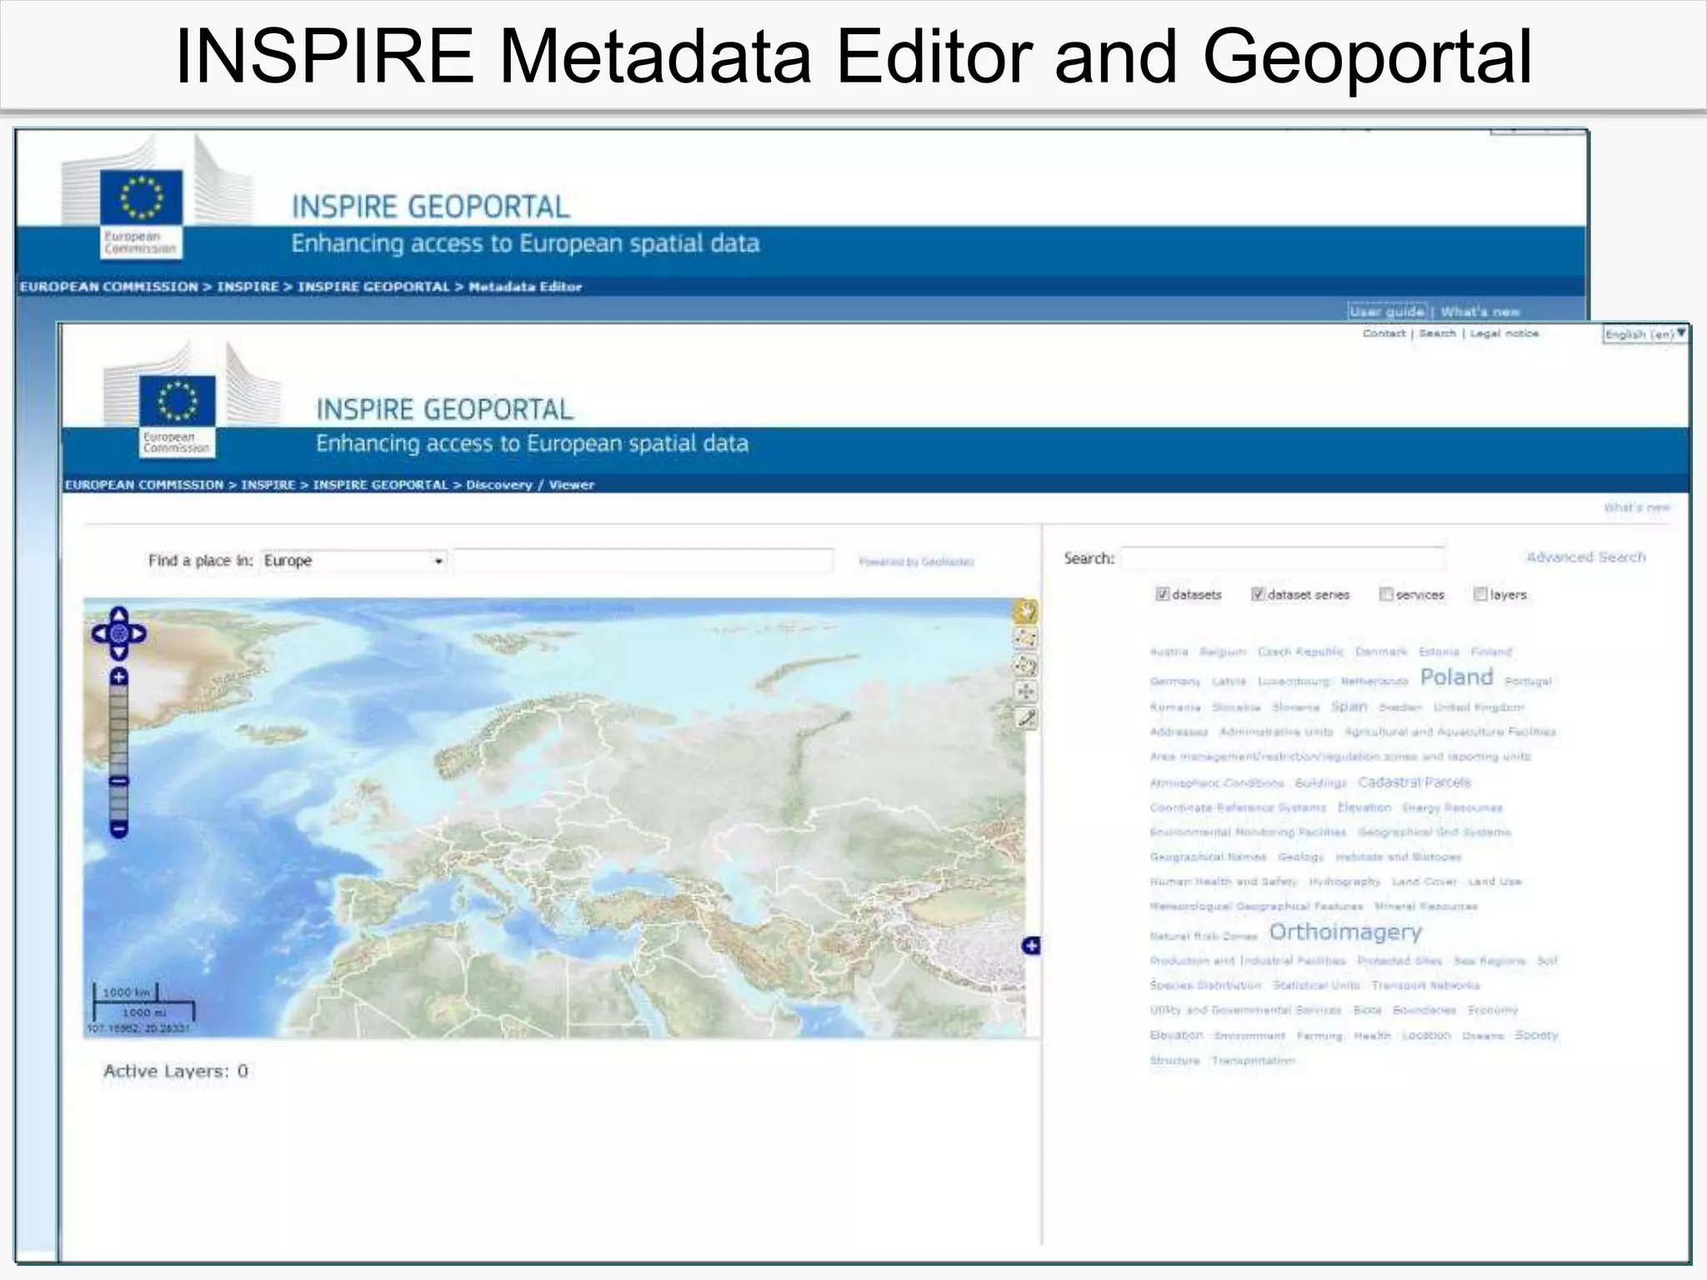Click the Active Layers: 0 label
The image size is (1707, 1280).
[176, 1071]
